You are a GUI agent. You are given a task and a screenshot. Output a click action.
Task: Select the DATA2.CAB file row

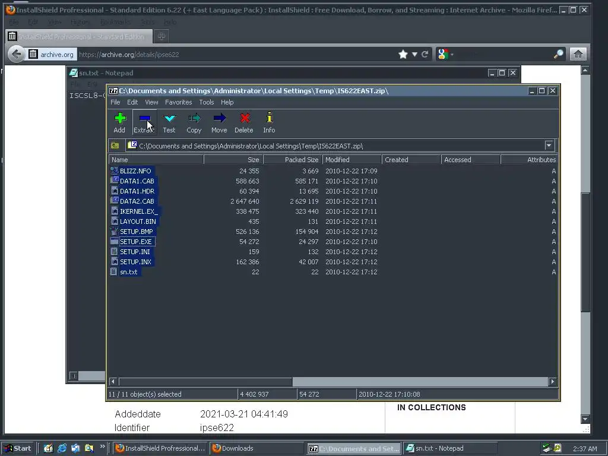(332, 201)
